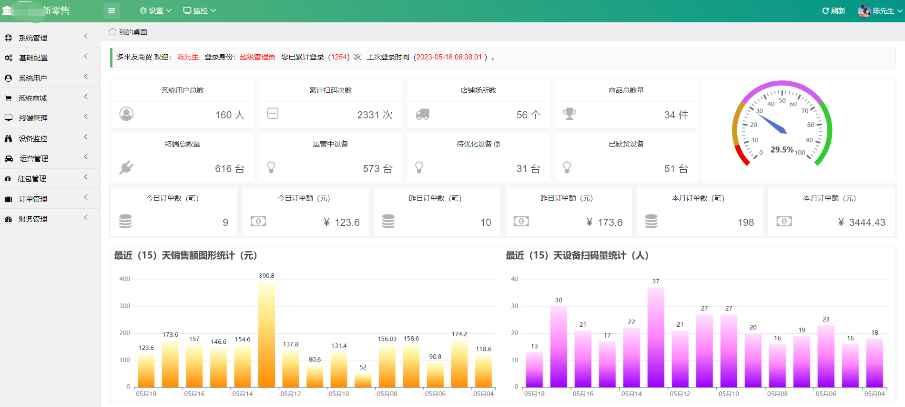
Task: Click the gift icon for 红包管理
Action: (x=8, y=179)
